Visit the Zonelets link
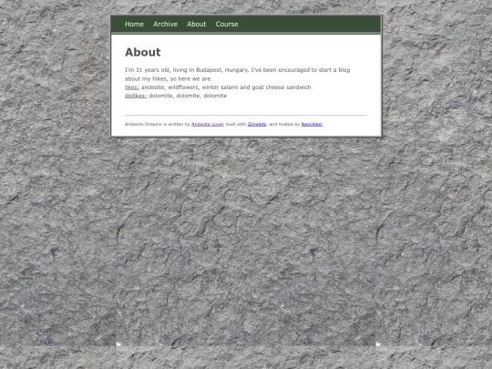 click(x=257, y=124)
